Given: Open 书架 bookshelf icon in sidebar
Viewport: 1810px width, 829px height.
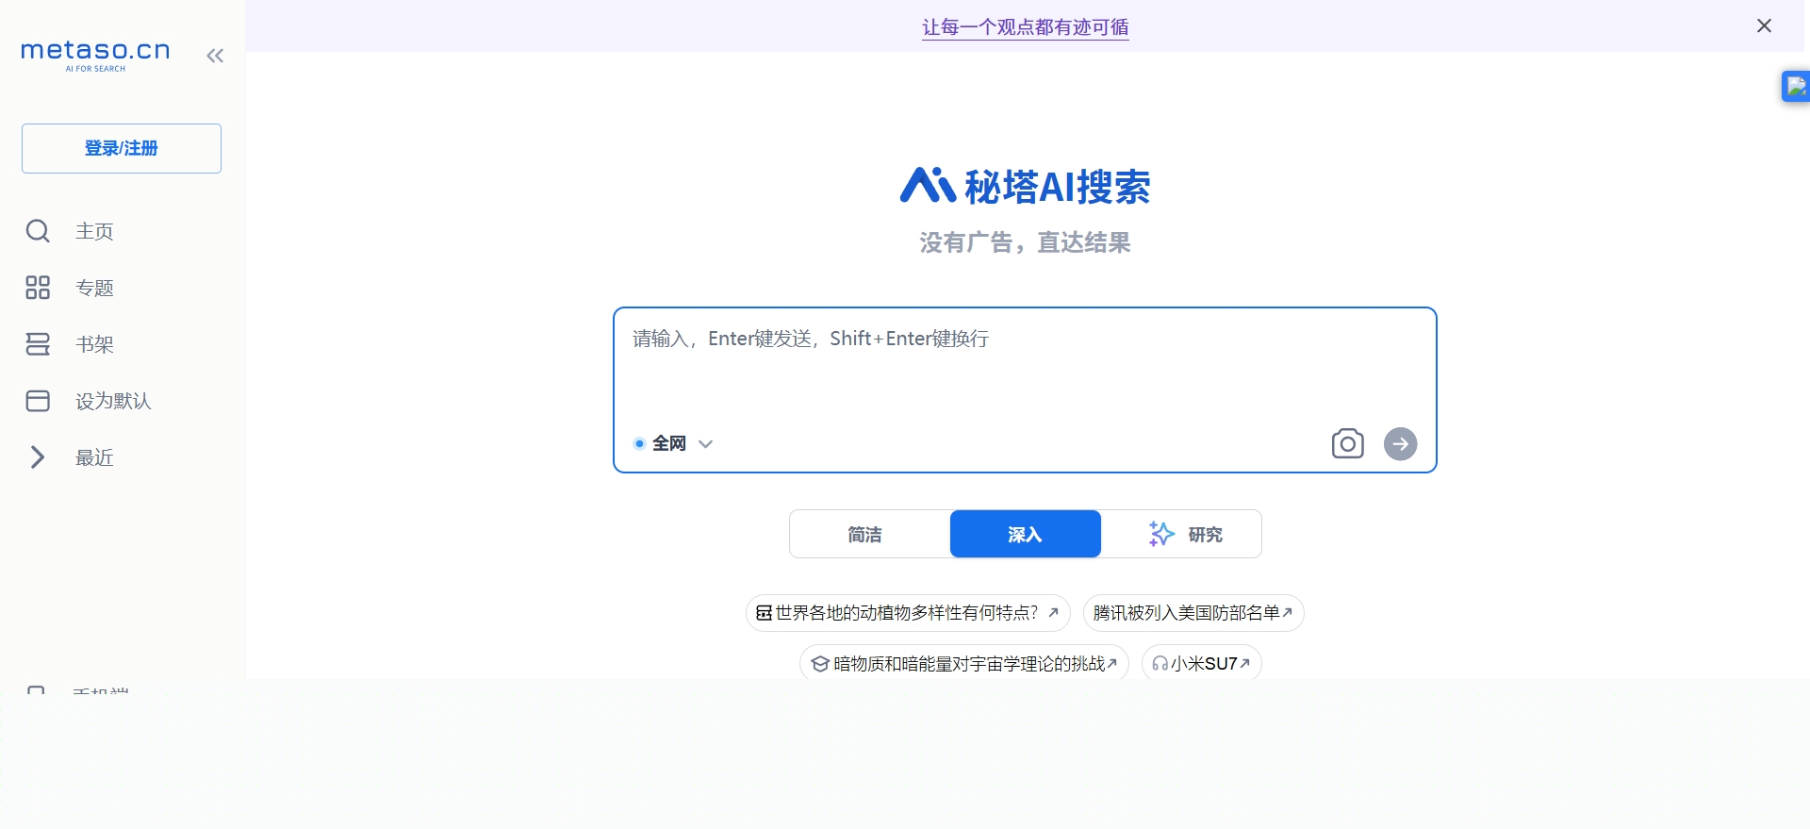Looking at the screenshot, I should 38,344.
